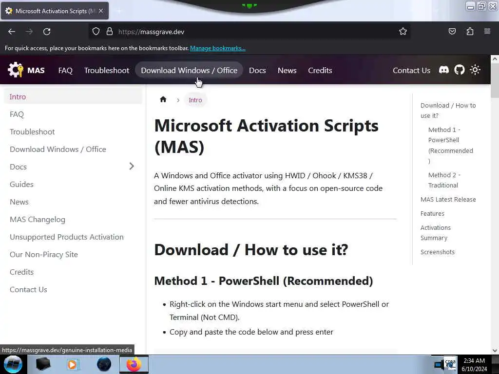Open Download Windows / Office navbar item
This screenshot has width=499, height=374.
point(189,70)
